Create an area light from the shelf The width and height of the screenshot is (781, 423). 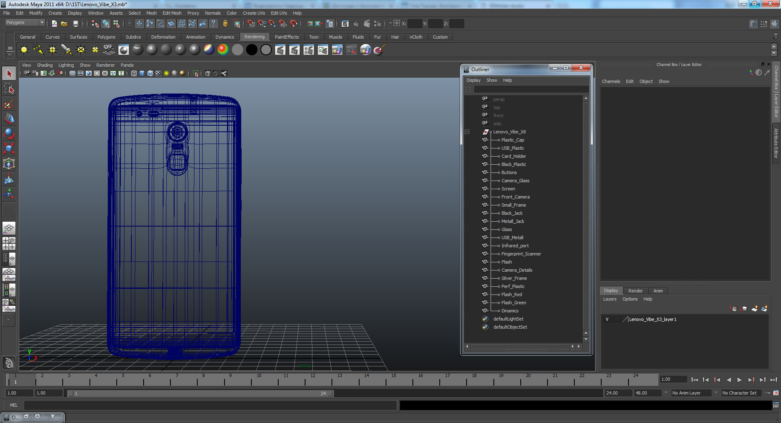pos(81,50)
